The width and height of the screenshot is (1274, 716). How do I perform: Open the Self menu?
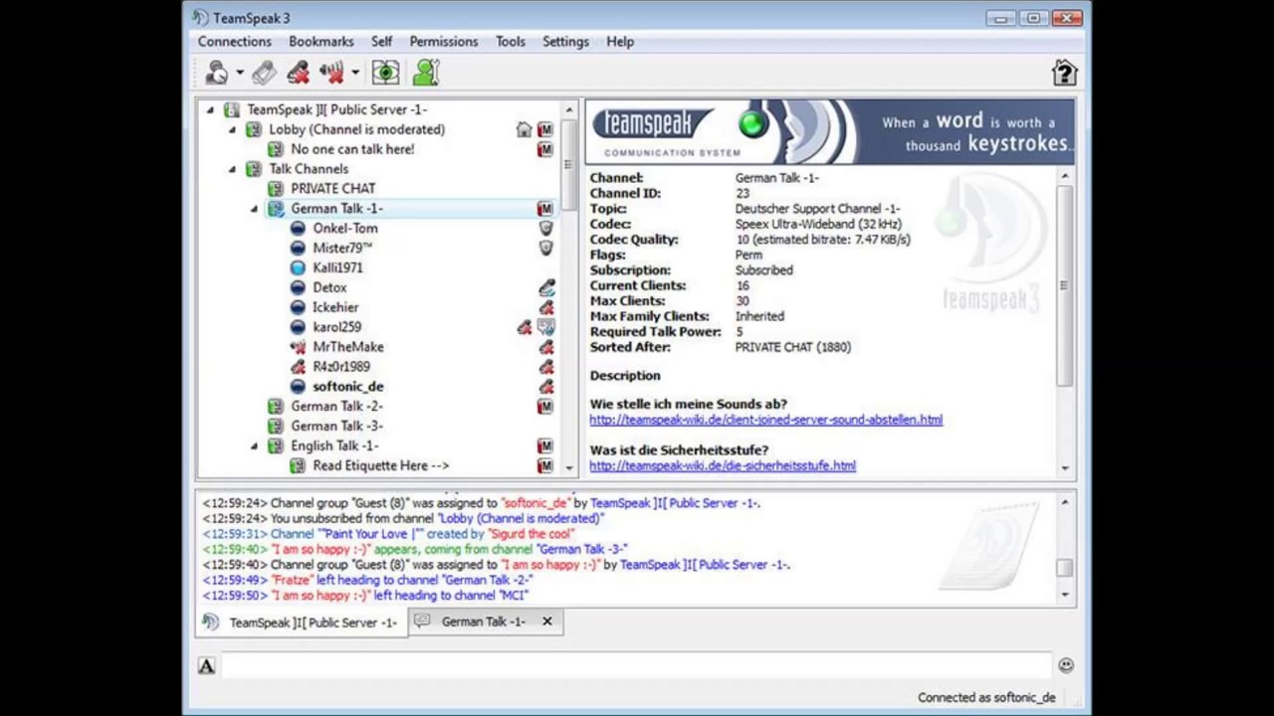[381, 42]
